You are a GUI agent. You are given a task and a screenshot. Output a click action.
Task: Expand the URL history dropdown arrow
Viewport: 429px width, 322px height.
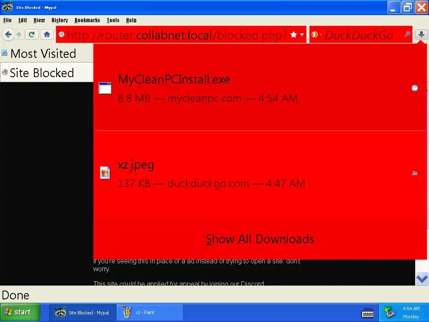point(302,35)
